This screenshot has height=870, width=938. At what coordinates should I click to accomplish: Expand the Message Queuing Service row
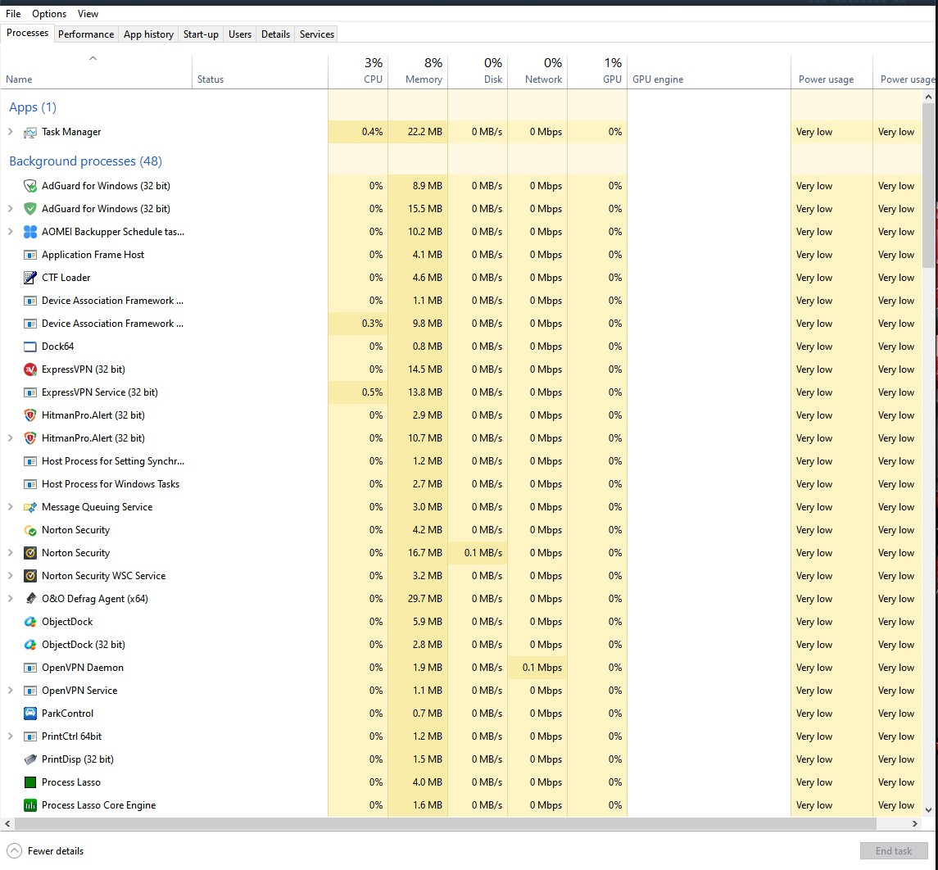point(10,507)
